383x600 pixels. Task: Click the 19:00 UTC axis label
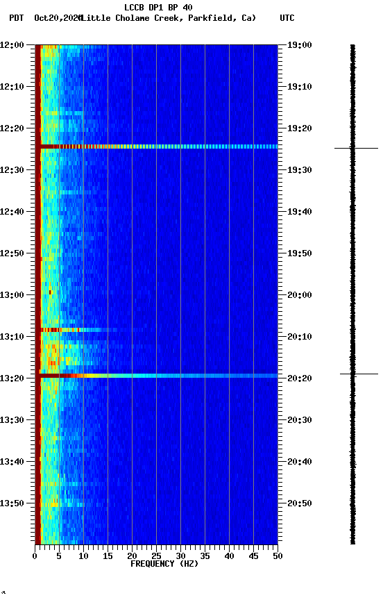(300, 45)
